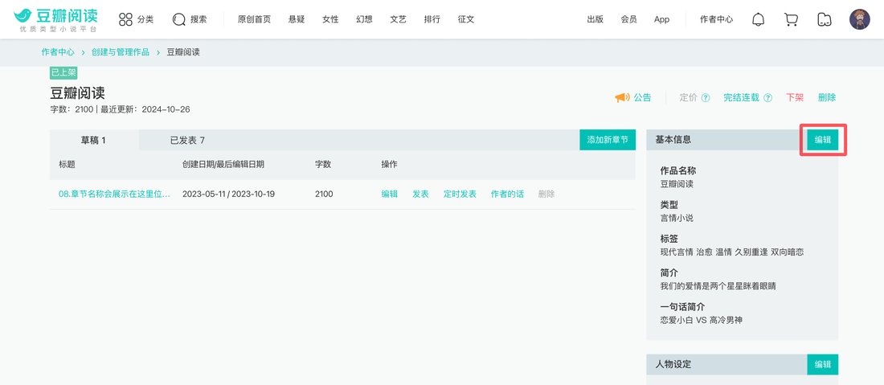Go to 出版 in top navigation
884x385 pixels.
(595, 19)
